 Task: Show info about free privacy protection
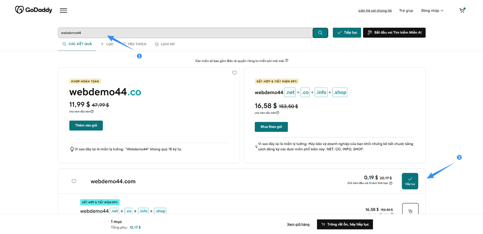tap(287, 61)
